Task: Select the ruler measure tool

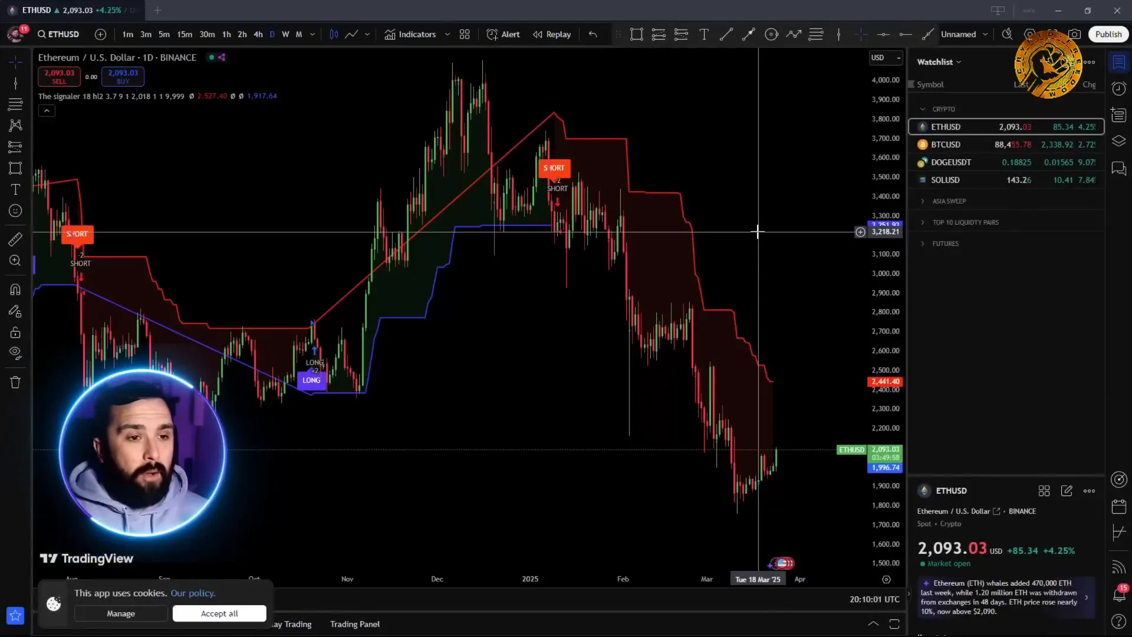Action: coord(15,239)
